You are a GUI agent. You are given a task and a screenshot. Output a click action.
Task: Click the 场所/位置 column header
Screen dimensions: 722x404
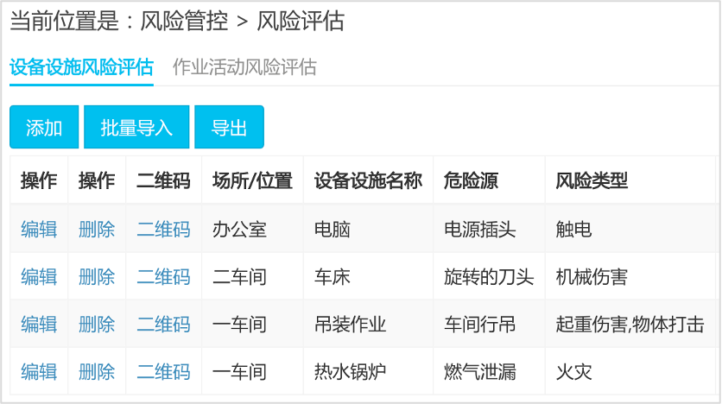[252, 180]
